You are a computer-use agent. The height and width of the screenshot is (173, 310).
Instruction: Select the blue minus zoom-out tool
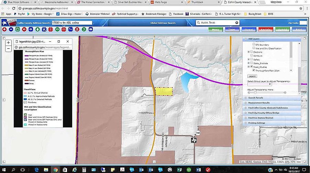point(11,29)
